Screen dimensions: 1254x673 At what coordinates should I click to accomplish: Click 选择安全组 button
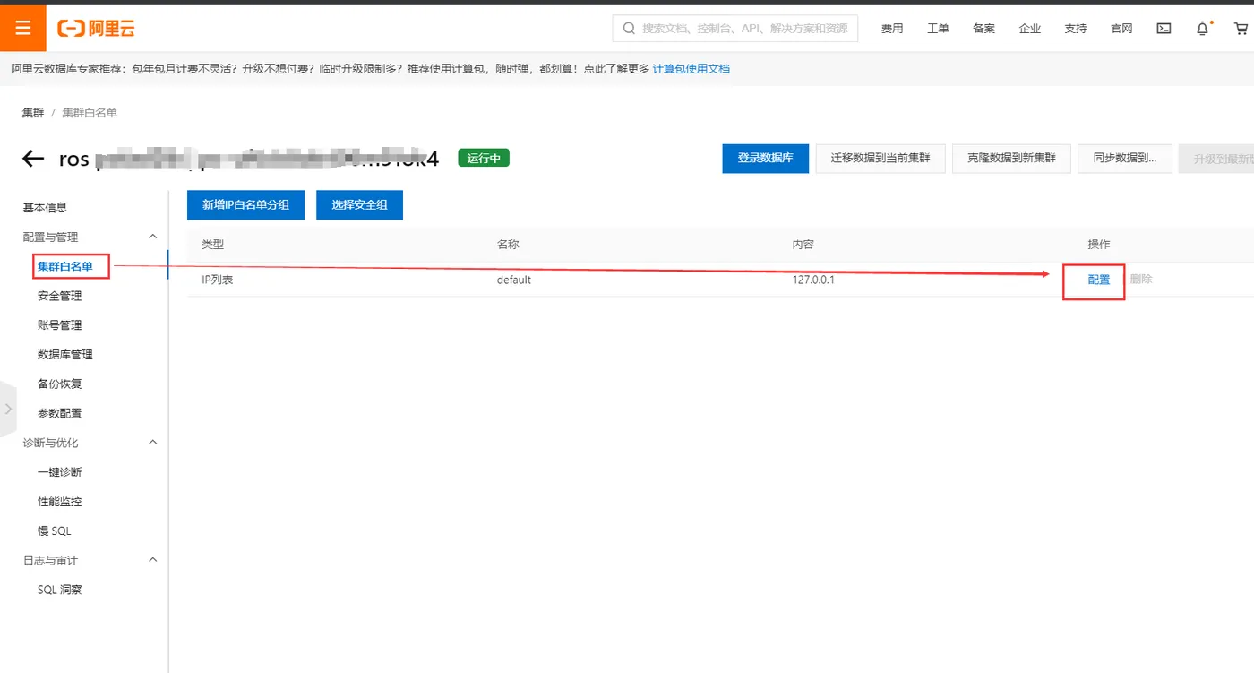click(359, 204)
